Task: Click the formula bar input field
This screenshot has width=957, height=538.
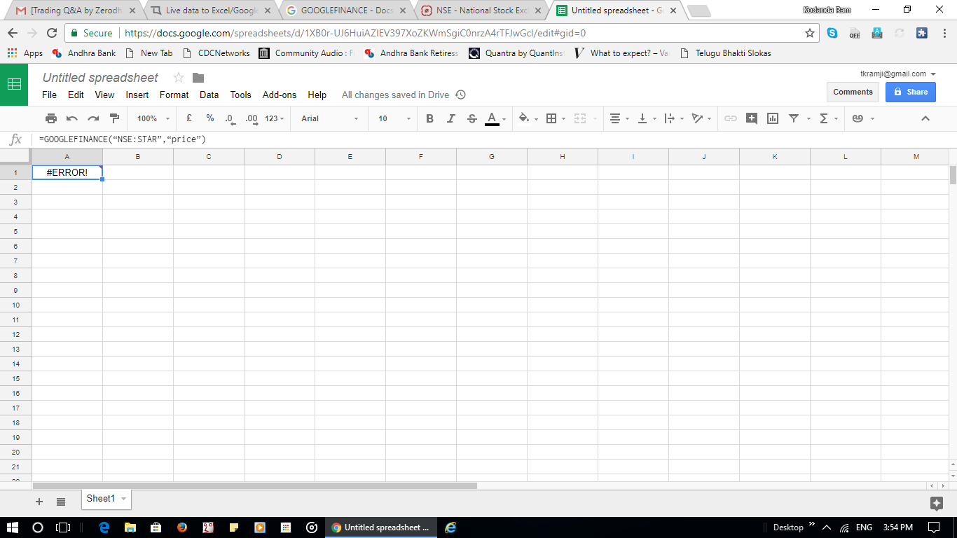Action: [x=420, y=139]
